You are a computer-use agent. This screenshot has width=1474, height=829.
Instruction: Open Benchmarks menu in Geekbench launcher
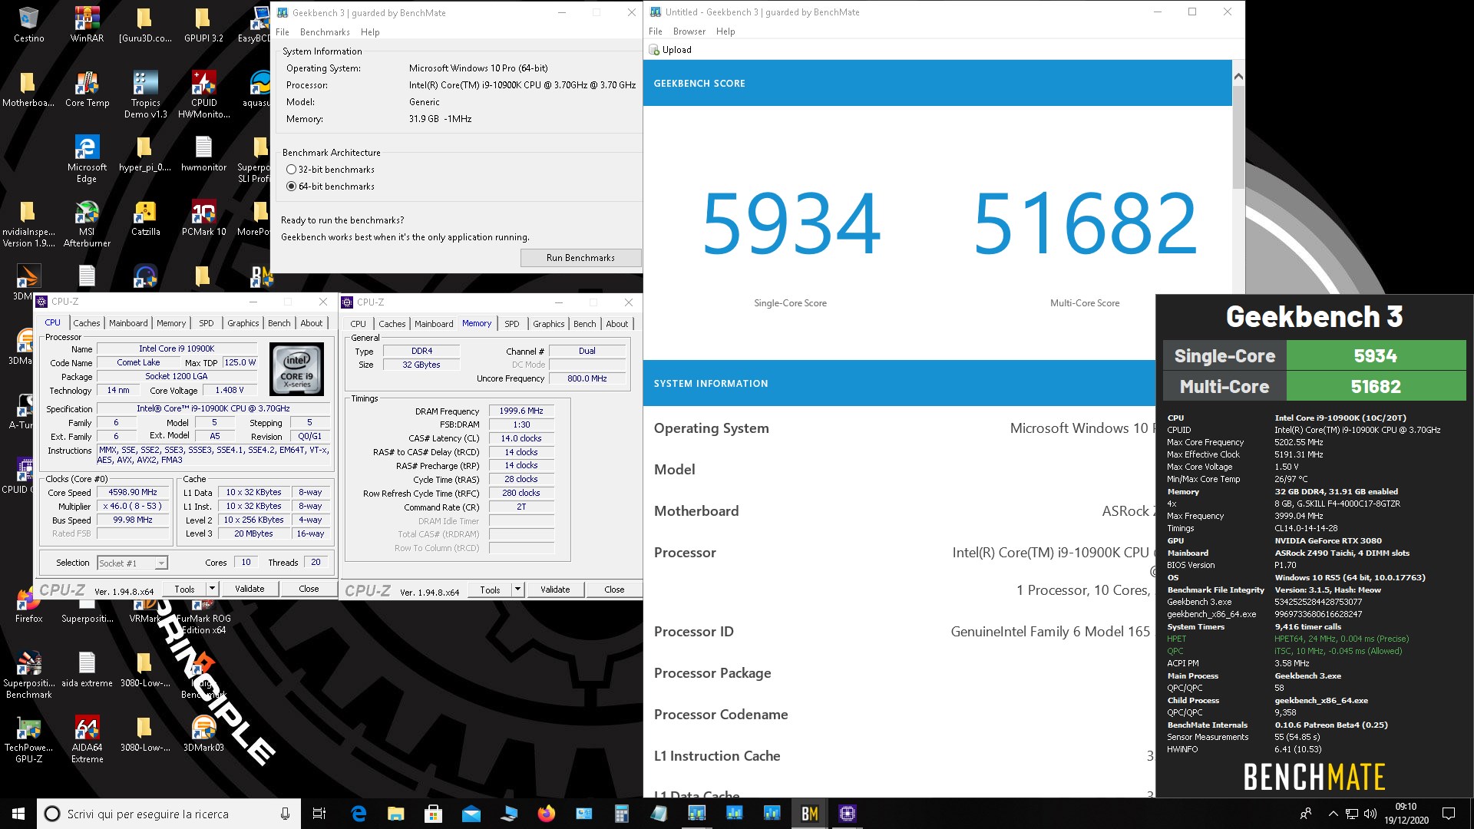click(325, 32)
